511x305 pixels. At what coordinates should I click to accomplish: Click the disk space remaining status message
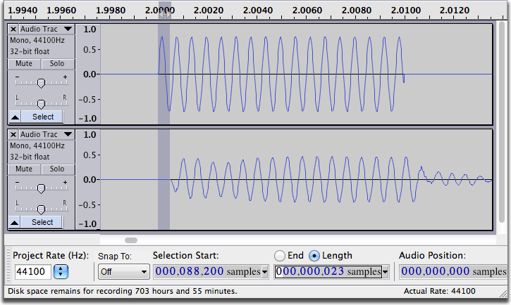[x=123, y=291]
